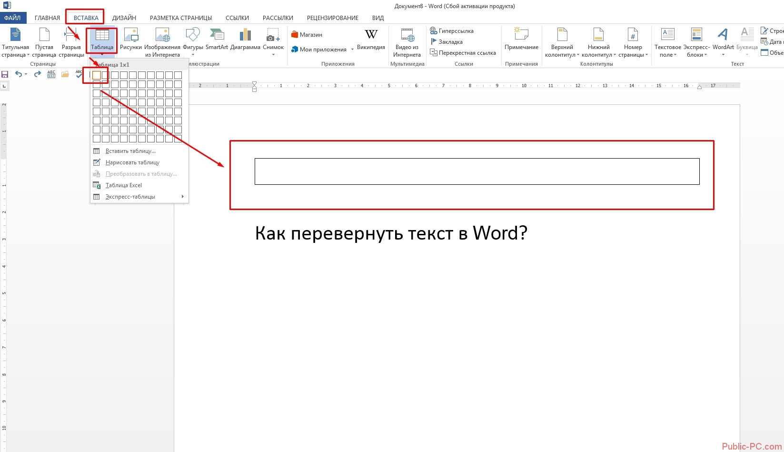Screen dimensions: 784x452
Task: Open the Верхний колонтитул header dropdown
Action: 562,43
